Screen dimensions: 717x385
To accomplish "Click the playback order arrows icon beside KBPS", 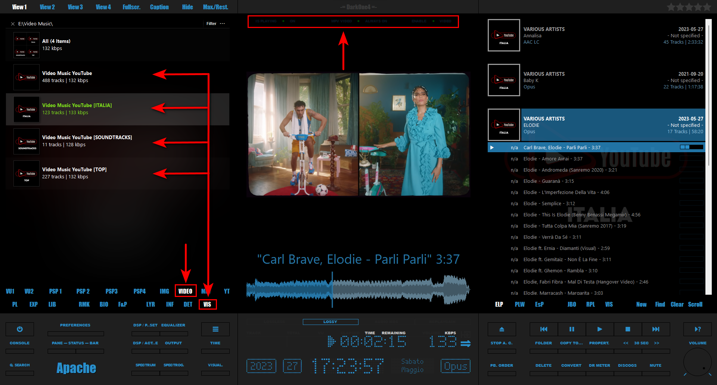I will pos(466,343).
